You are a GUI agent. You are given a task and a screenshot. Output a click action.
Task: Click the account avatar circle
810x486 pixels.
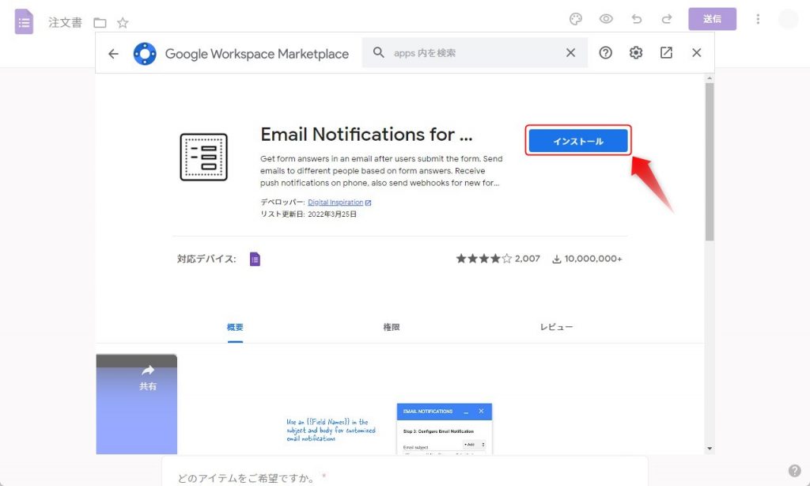pyautogui.click(x=789, y=19)
